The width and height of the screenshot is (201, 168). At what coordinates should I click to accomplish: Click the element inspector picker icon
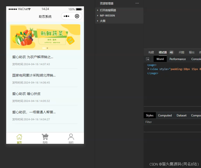click(x=148, y=59)
